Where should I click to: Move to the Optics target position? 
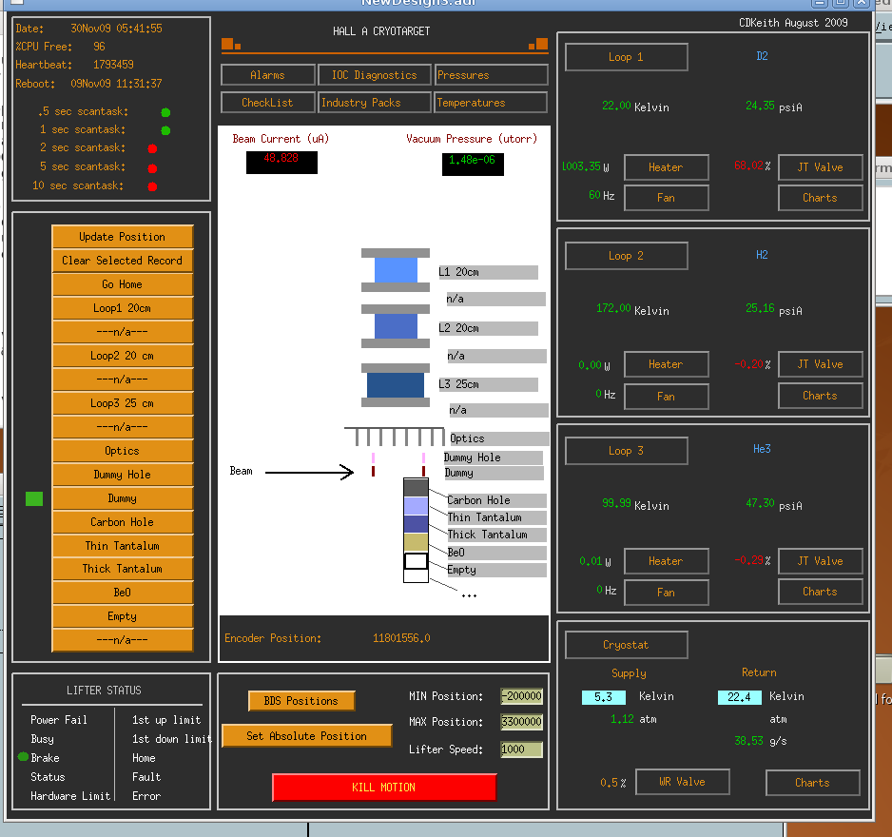(123, 451)
